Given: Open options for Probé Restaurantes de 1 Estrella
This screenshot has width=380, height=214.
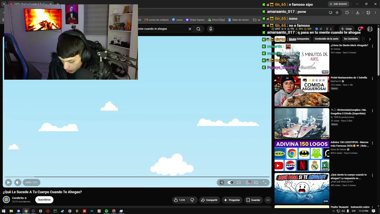Looking at the screenshot, I should point(372,78).
